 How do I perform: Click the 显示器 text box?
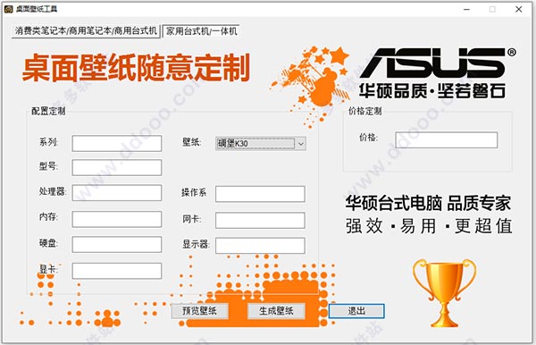coord(260,246)
